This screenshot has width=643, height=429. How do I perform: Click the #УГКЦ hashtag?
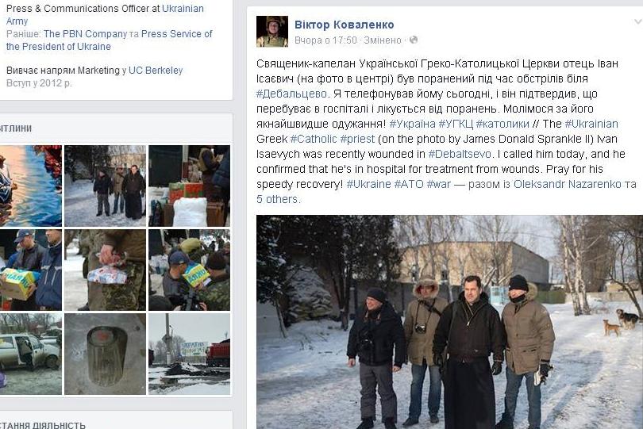click(x=456, y=124)
